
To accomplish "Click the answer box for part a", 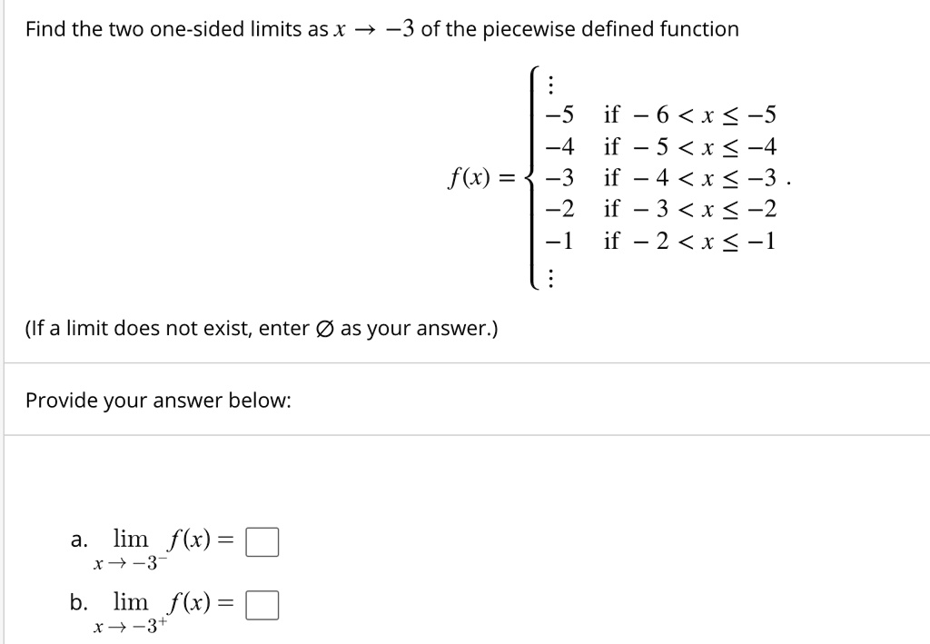I will coord(262,540).
